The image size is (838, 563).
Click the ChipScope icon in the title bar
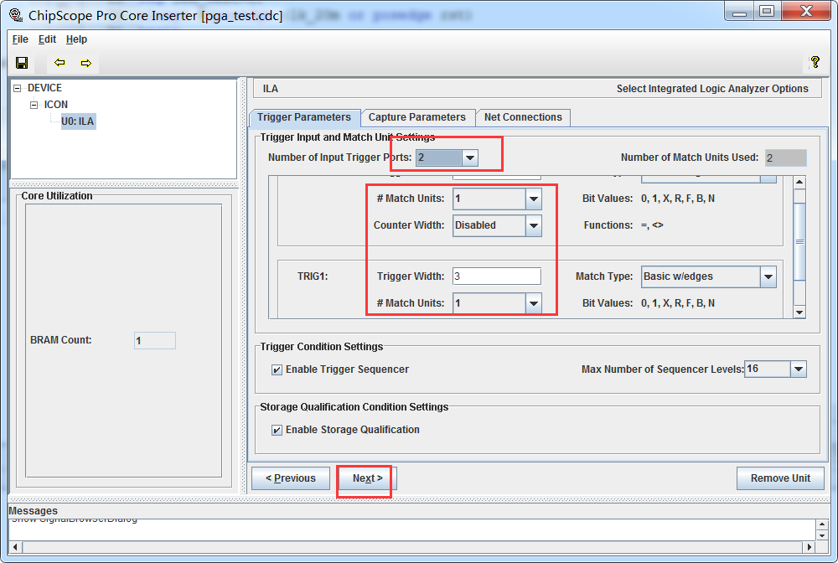[x=15, y=11]
